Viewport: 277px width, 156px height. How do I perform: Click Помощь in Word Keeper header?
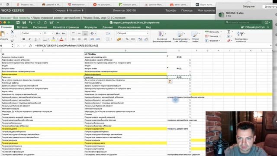pos(187,10)
